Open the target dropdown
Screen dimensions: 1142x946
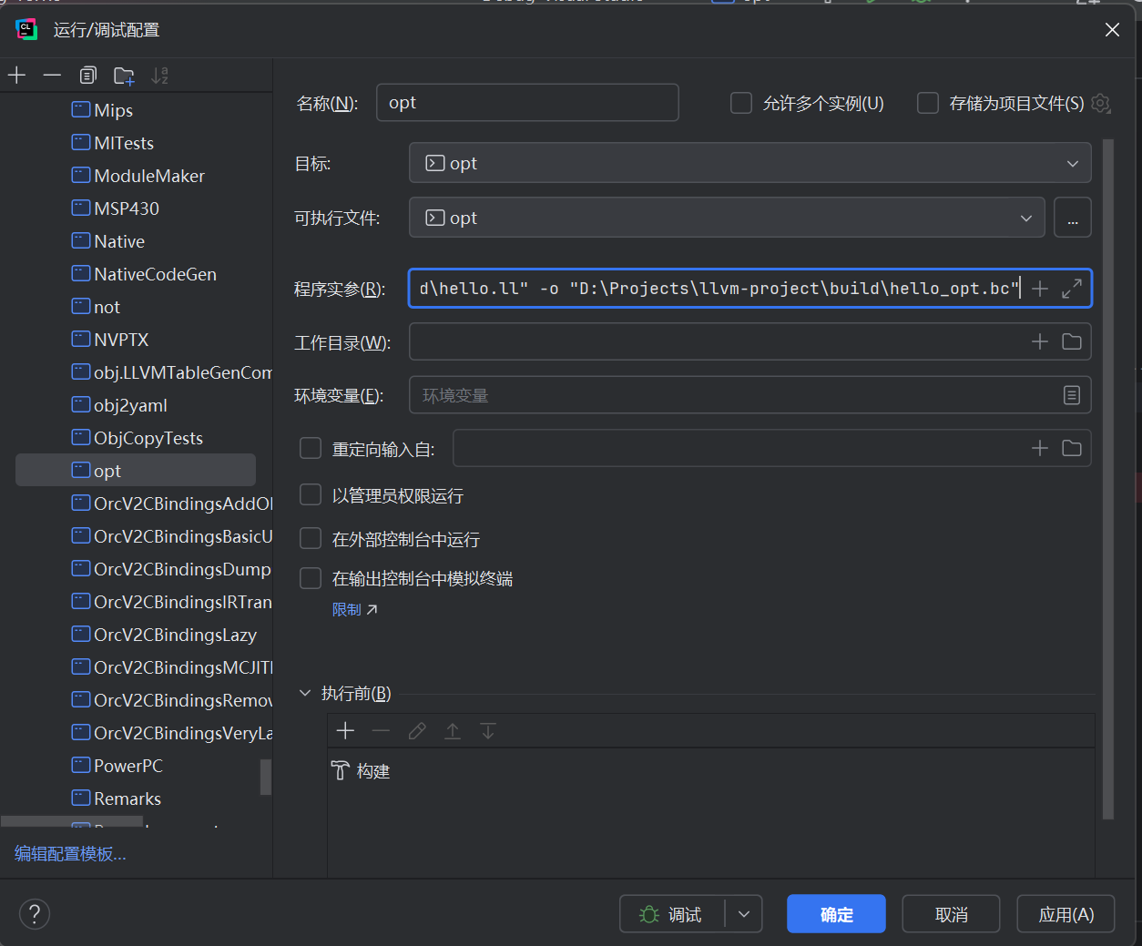[750, 163]
